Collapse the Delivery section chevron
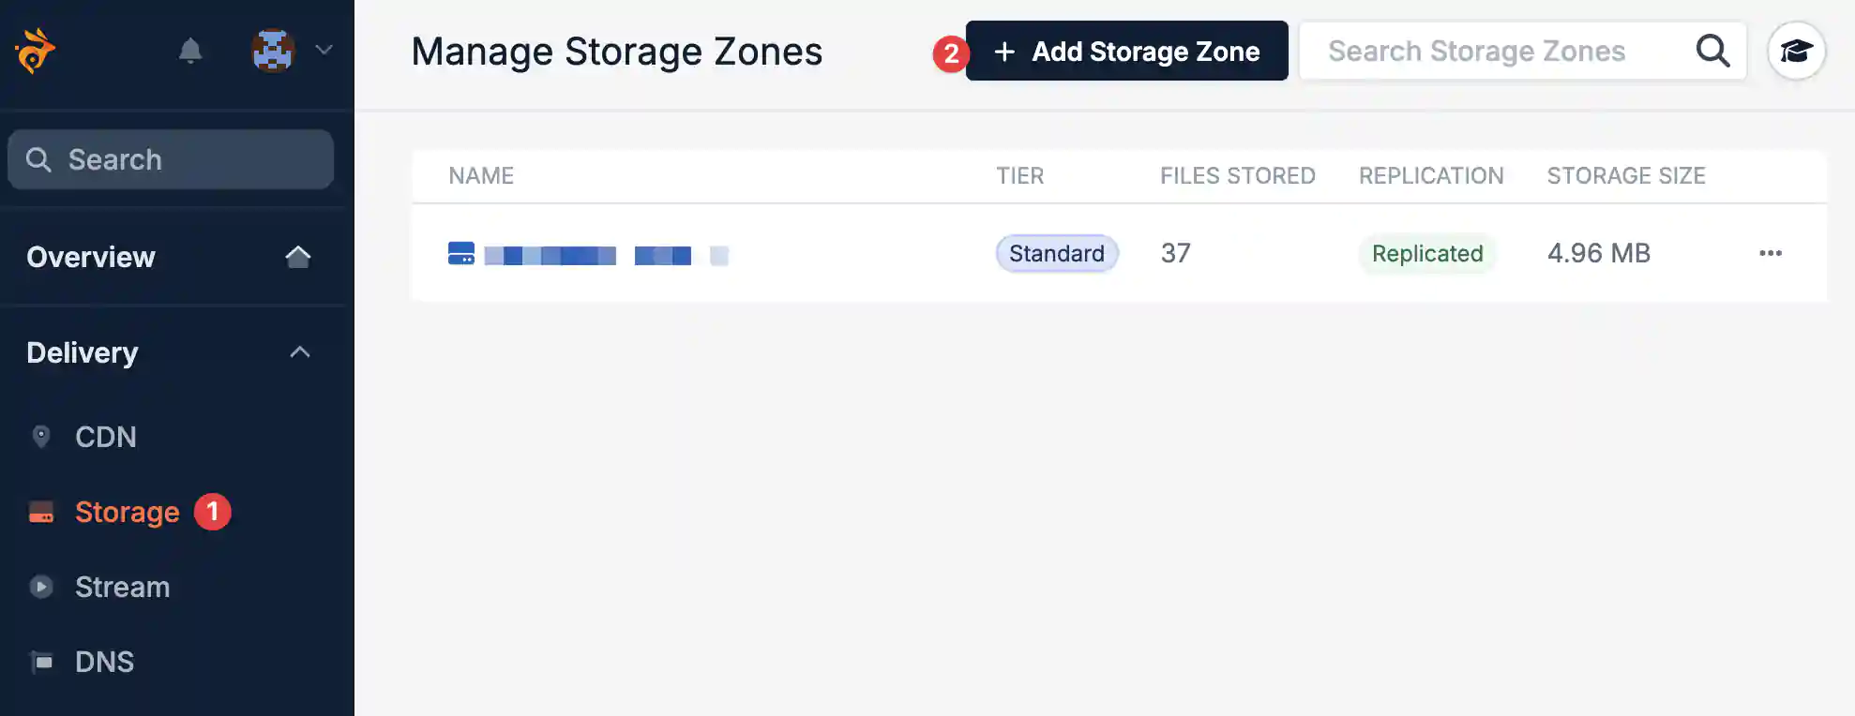This screenshot has height=716, width=1855. pos(300,352)
